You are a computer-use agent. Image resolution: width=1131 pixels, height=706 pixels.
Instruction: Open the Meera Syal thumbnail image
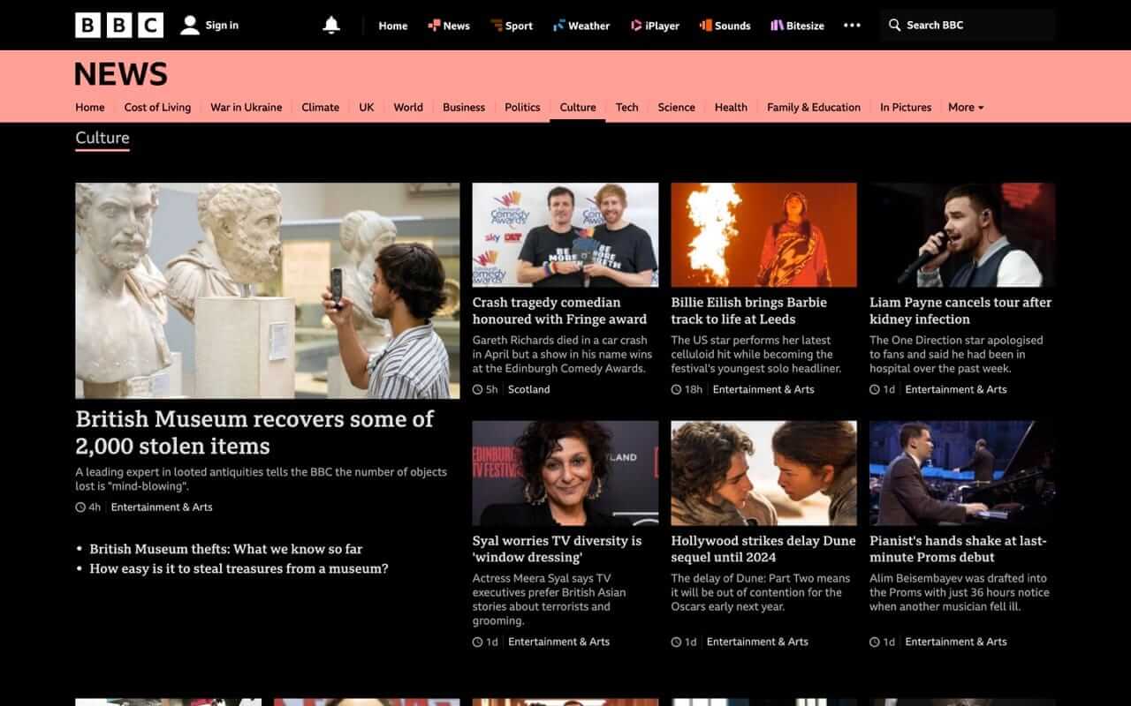click(x=565, y=473)
